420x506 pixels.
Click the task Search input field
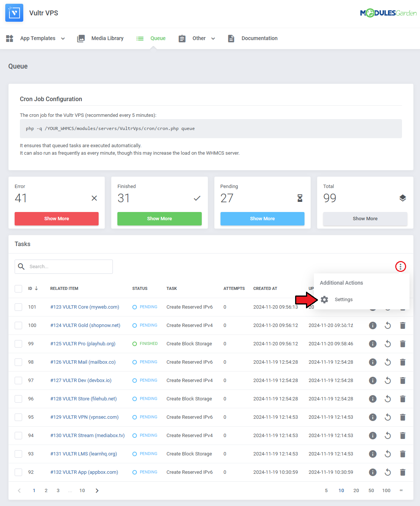click(x=64, y=267)
